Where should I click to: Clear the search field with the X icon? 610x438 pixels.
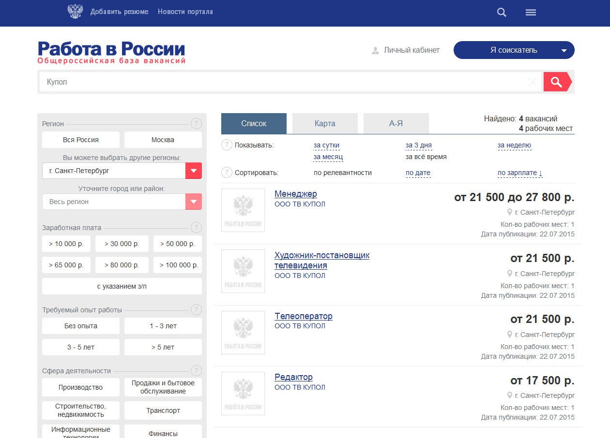point(533,82)
